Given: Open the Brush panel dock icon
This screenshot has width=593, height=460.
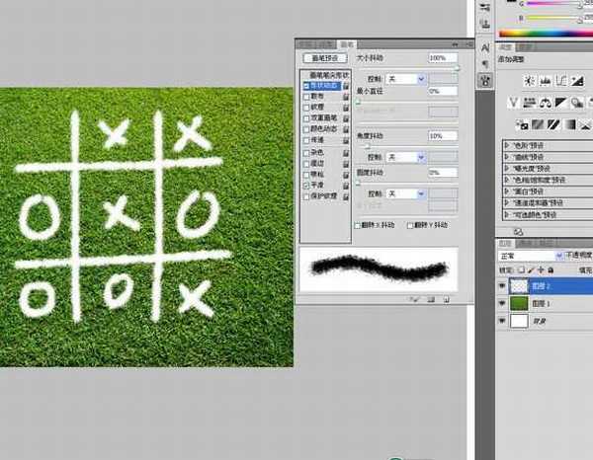Looking at the screenshot, I should (x=484, y=81).
